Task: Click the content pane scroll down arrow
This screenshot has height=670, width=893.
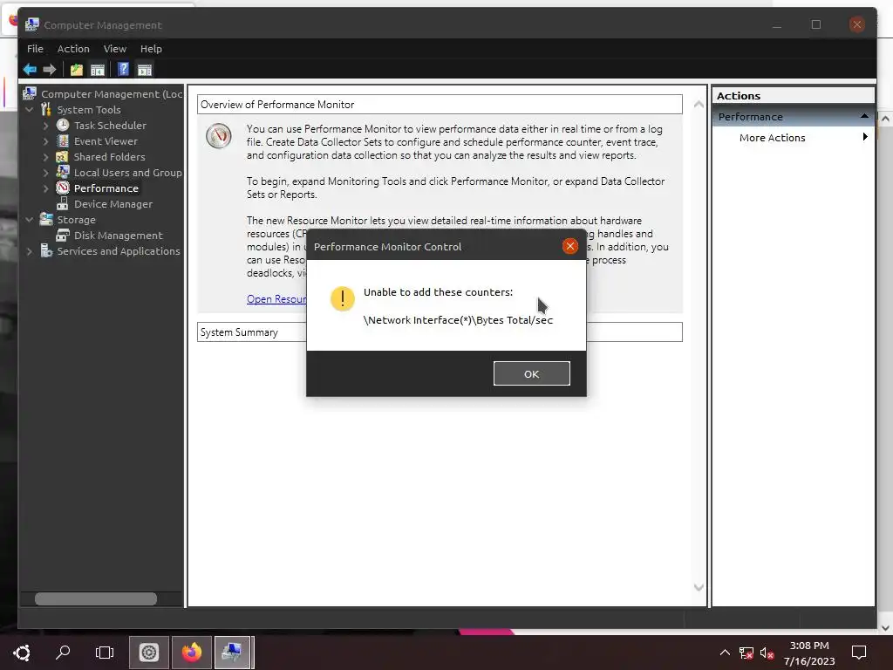Action: [699, 587]
